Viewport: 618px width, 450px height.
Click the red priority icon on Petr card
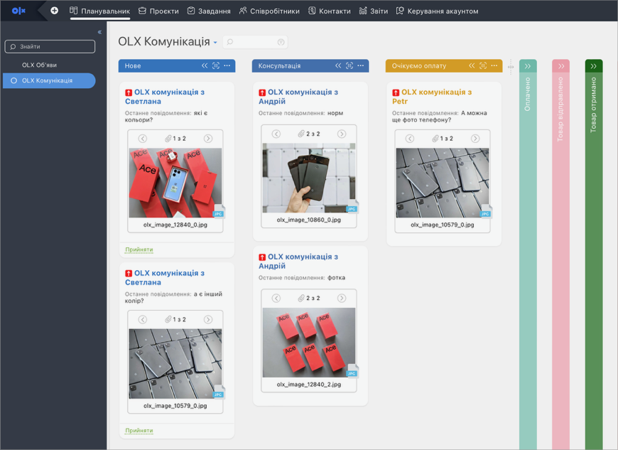pyautogui.click(x=396, y=92)
